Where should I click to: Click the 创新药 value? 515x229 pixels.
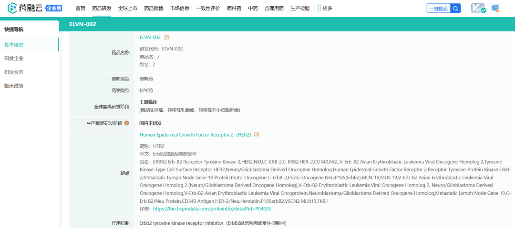[146, 79]
